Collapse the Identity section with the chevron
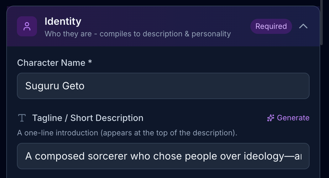This screenshot has width=329, height=178. [303, 26]
